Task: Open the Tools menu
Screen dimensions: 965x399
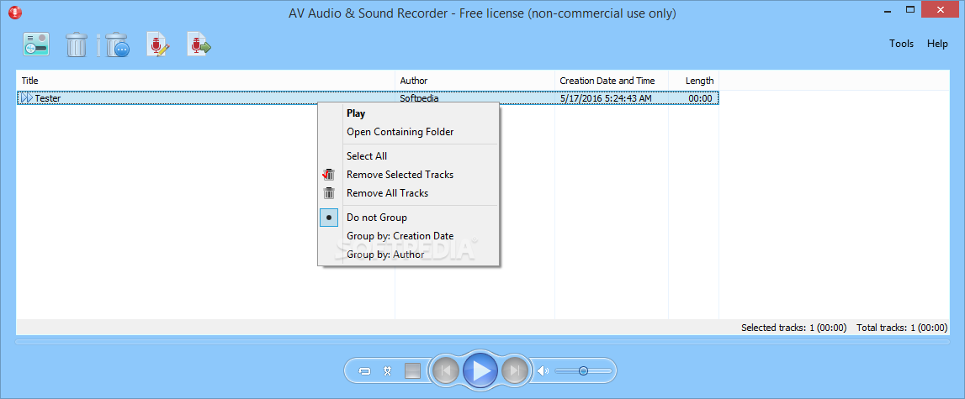Action: click(x=902, y=44)
